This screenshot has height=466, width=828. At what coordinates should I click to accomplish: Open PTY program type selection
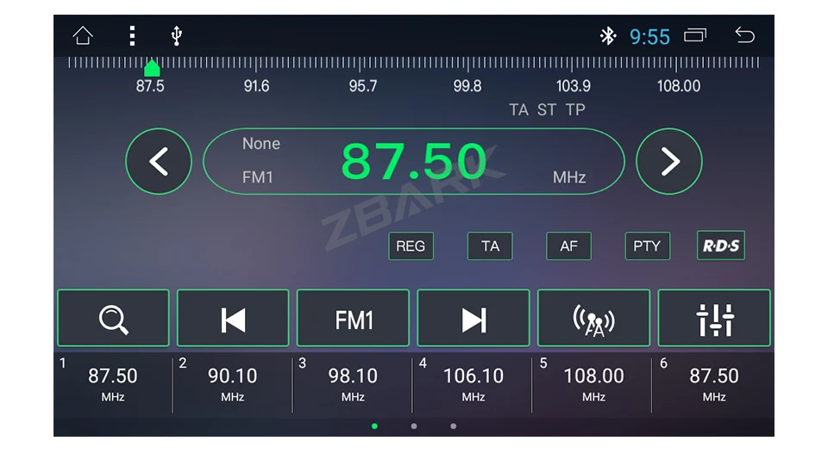[x=648, y=246]
